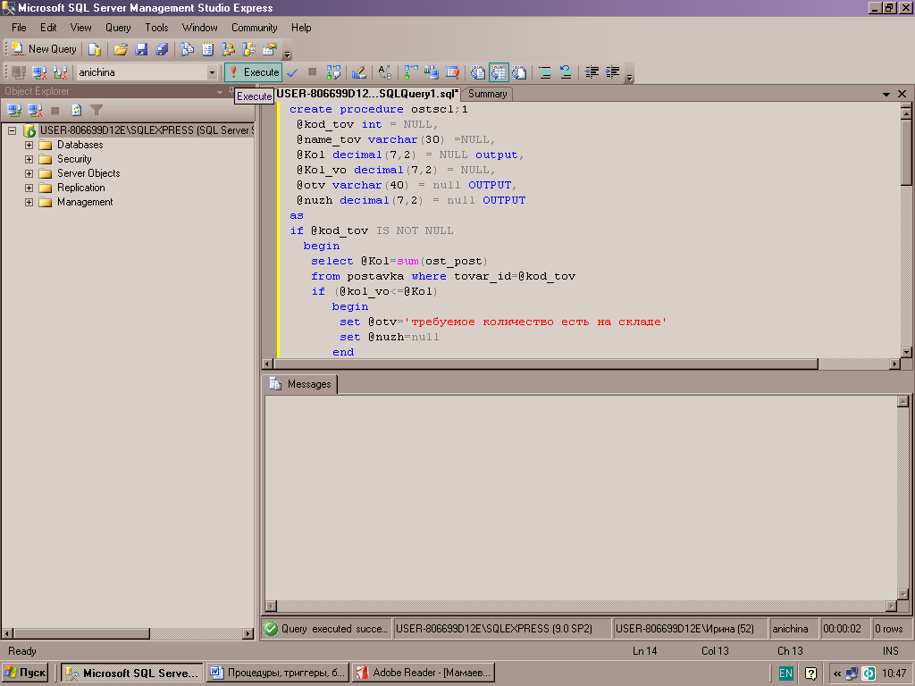Open the SQL editor toolbar options arrow
Screen dimensions: 915x686
tap(629, 77)
